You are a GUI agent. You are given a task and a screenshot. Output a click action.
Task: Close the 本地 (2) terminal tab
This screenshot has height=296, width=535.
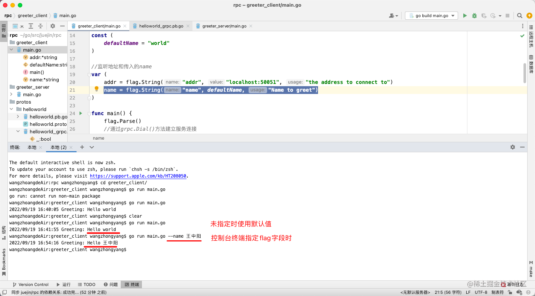(x=71, y=147)
